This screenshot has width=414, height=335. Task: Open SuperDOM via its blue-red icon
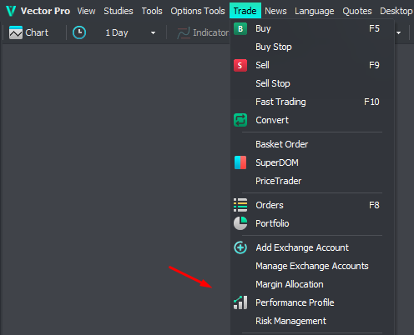point(240,162)
